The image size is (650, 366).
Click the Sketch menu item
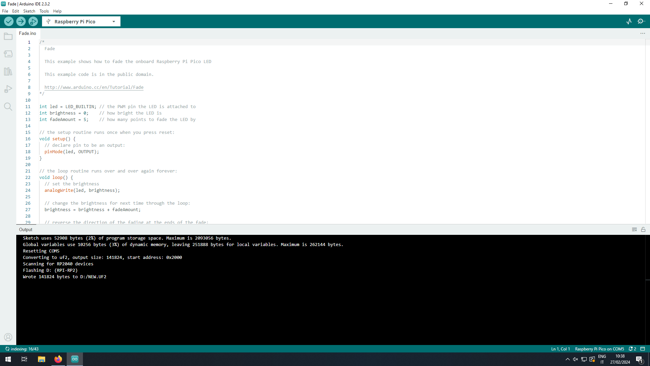click(28, 11)
